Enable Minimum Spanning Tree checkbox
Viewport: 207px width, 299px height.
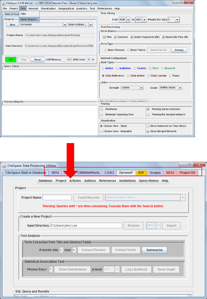click(101, 114)
